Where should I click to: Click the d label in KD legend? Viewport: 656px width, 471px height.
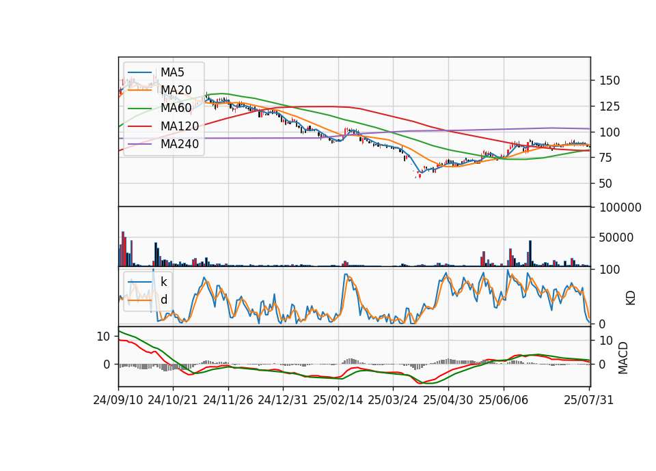(164, 300)
